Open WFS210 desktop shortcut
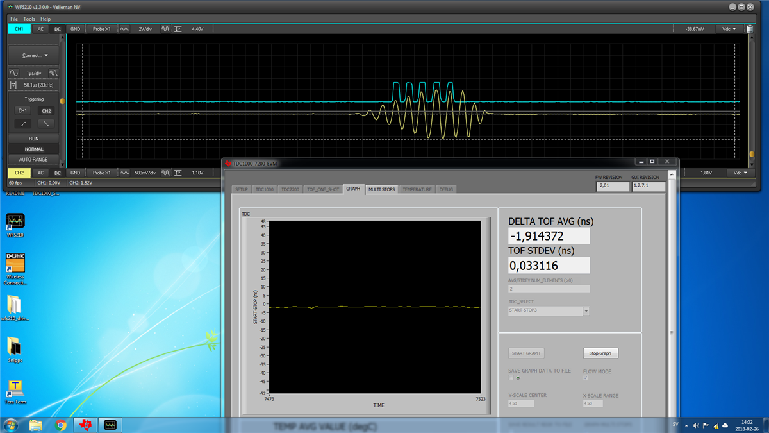Viewport: 769px width, 433px height. tap(15, 225)
